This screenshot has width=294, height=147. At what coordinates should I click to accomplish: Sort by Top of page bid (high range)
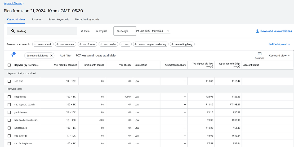[x=229, y=65]
